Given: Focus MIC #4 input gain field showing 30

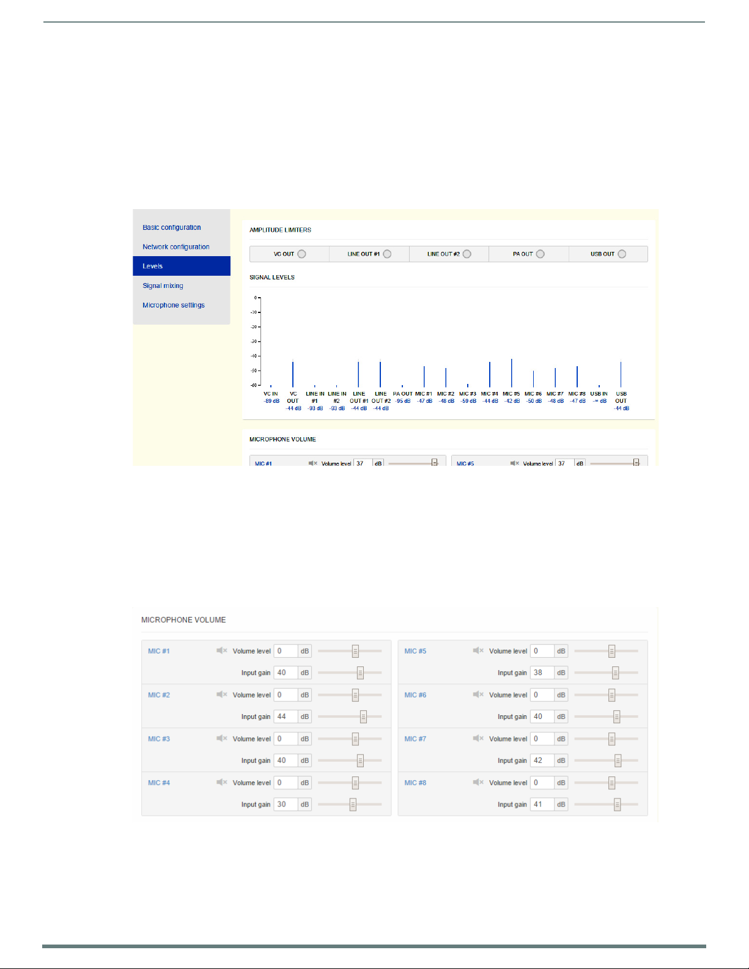Looking at the screenshot, I should pyautogui.click(x=286, y=805).
